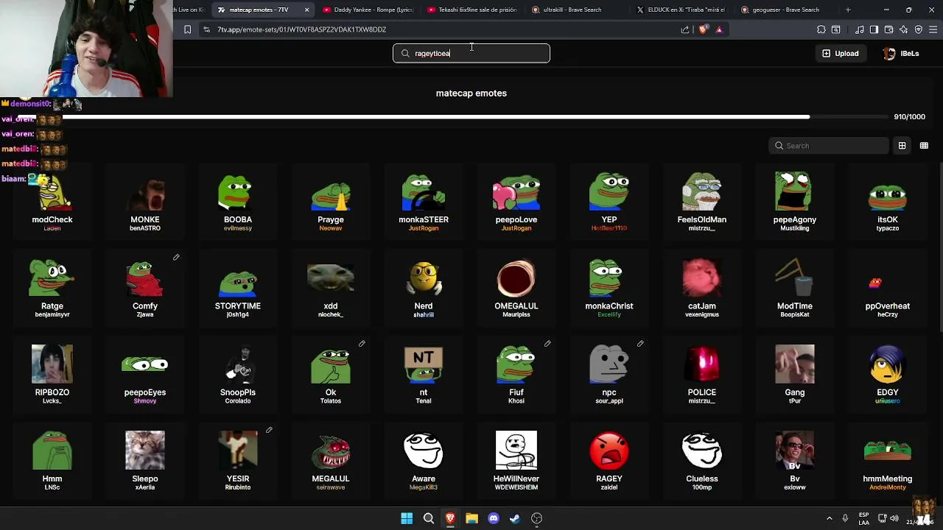Open the ModTime emote
Image resolution: width=943 pixels, height=530 pixels.
(x=795, y=289)
